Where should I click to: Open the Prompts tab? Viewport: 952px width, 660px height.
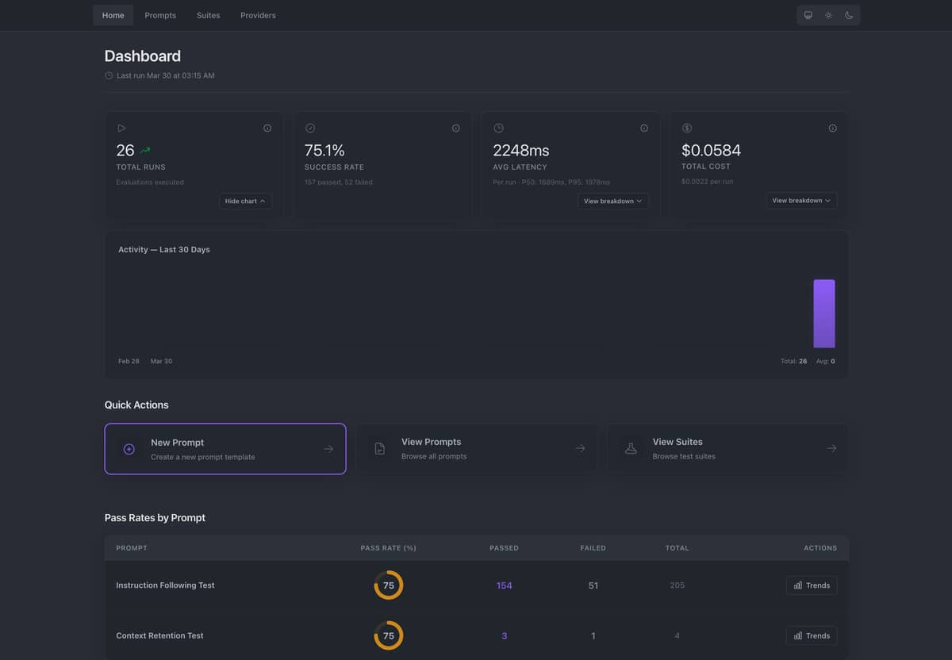[x=160, y=15]
